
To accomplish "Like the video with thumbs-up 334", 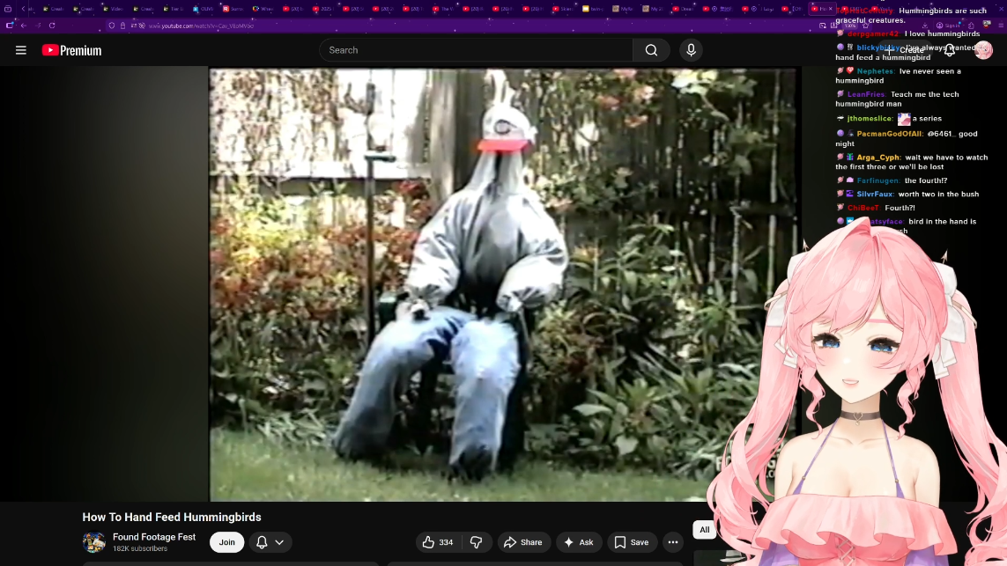I will click(438, 542).
